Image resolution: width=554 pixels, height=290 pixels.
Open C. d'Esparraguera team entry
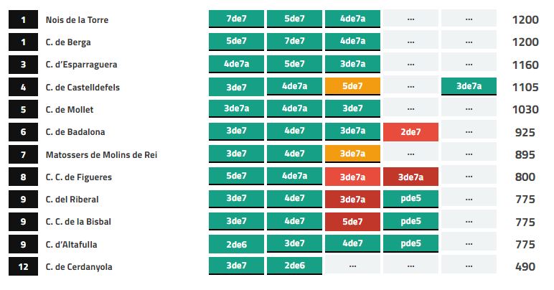pyautogui.click(x=81, y=65)
